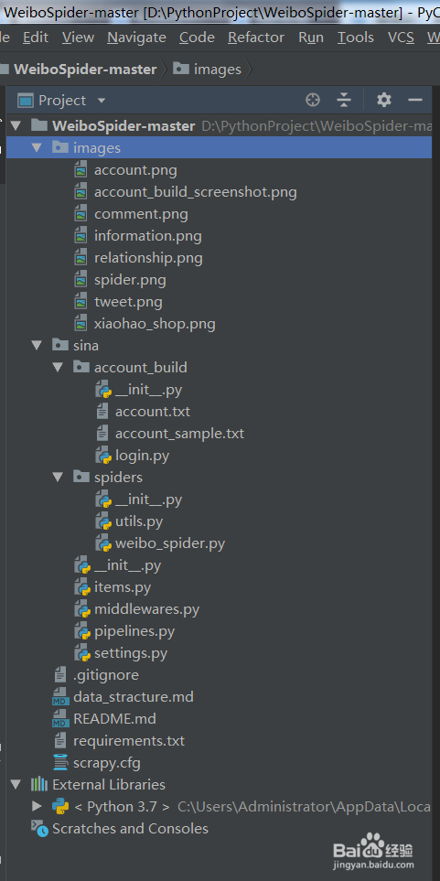Open the Navigate menu
The width and height of the screenshot is (440, 881).
[136, 38]
